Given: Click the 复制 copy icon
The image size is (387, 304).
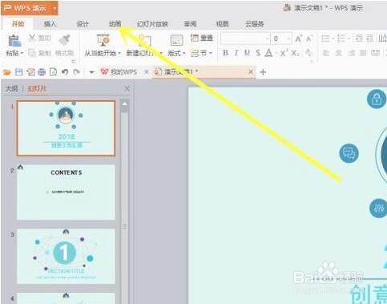Looking at the screenshot, I should coord(32,53).
